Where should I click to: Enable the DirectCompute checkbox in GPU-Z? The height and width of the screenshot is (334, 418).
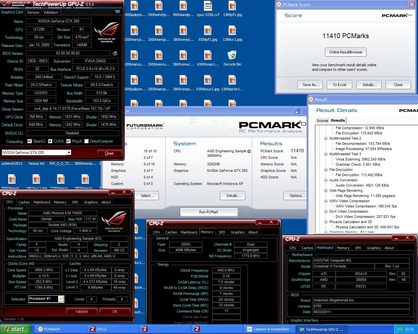[x=87, y=141]
